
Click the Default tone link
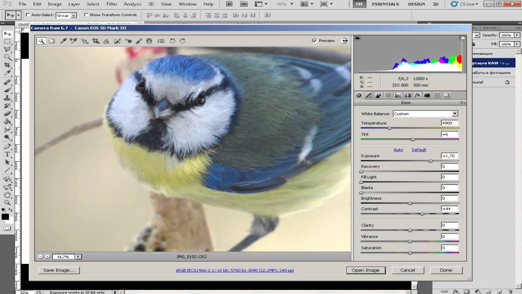(x=419, y=150)
